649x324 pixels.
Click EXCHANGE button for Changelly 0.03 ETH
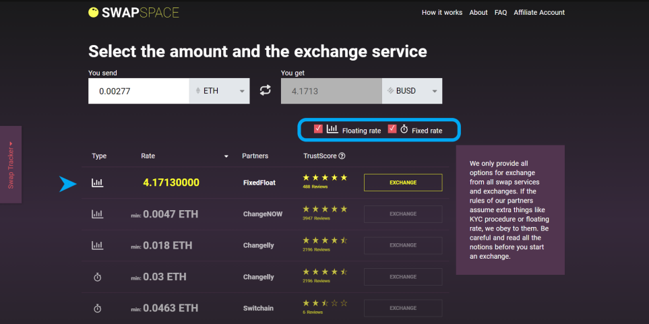(x=403, y=277)
